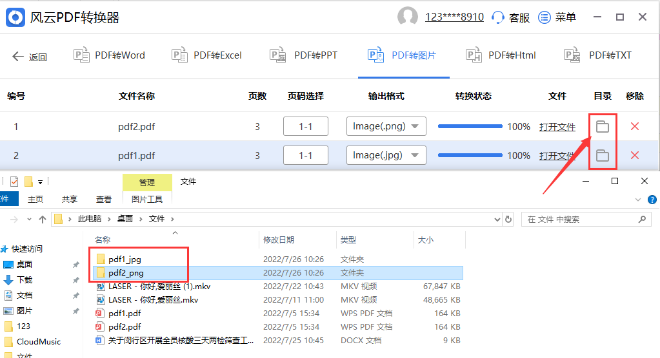Click Explorer quick access properties checkmark icon
Image resolution: width=660 pixels, height=358 pixels.
tap(14, 182)
